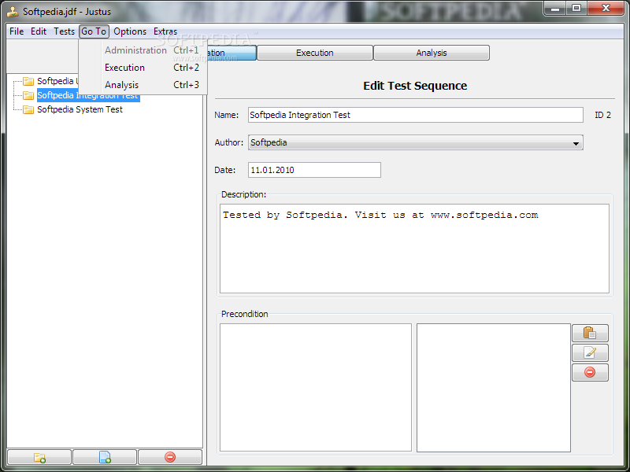The height and width of the screenshot is (472, 630).
Task: Open the Tests menu
Action: [x=65, y=31]
